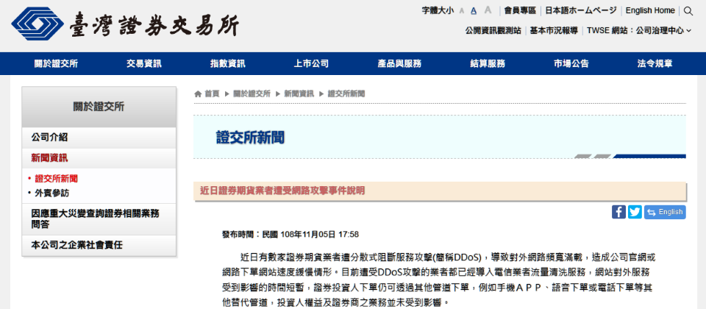Go to 會員專區 link

[520, 10]
